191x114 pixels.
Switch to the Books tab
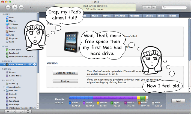[161, 16]
